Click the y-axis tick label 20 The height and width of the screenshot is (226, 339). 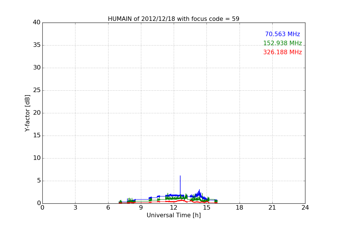pos(37,113)
